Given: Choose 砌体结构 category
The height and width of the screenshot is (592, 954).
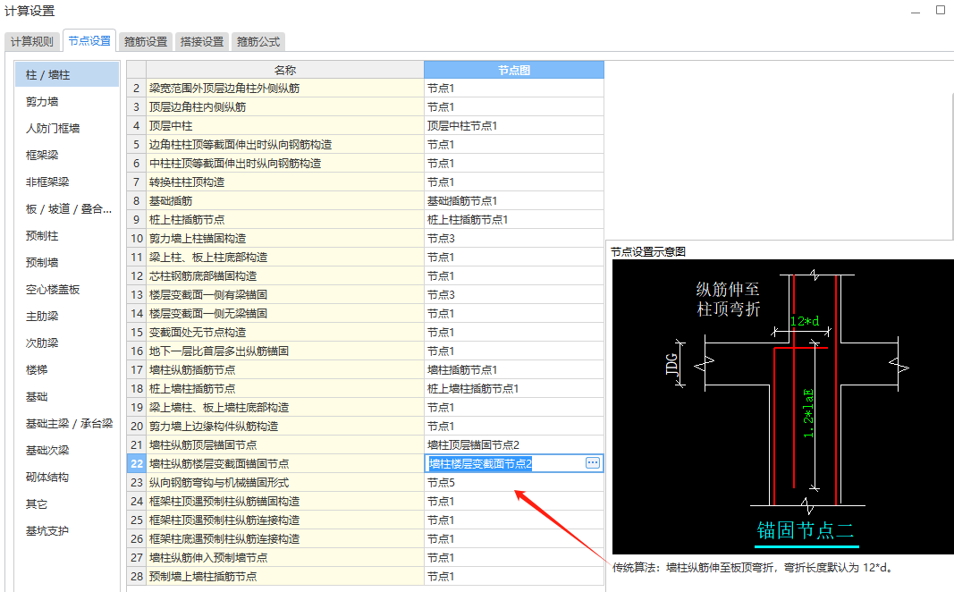Looking at the screenshot, I should tap(67, 477).
